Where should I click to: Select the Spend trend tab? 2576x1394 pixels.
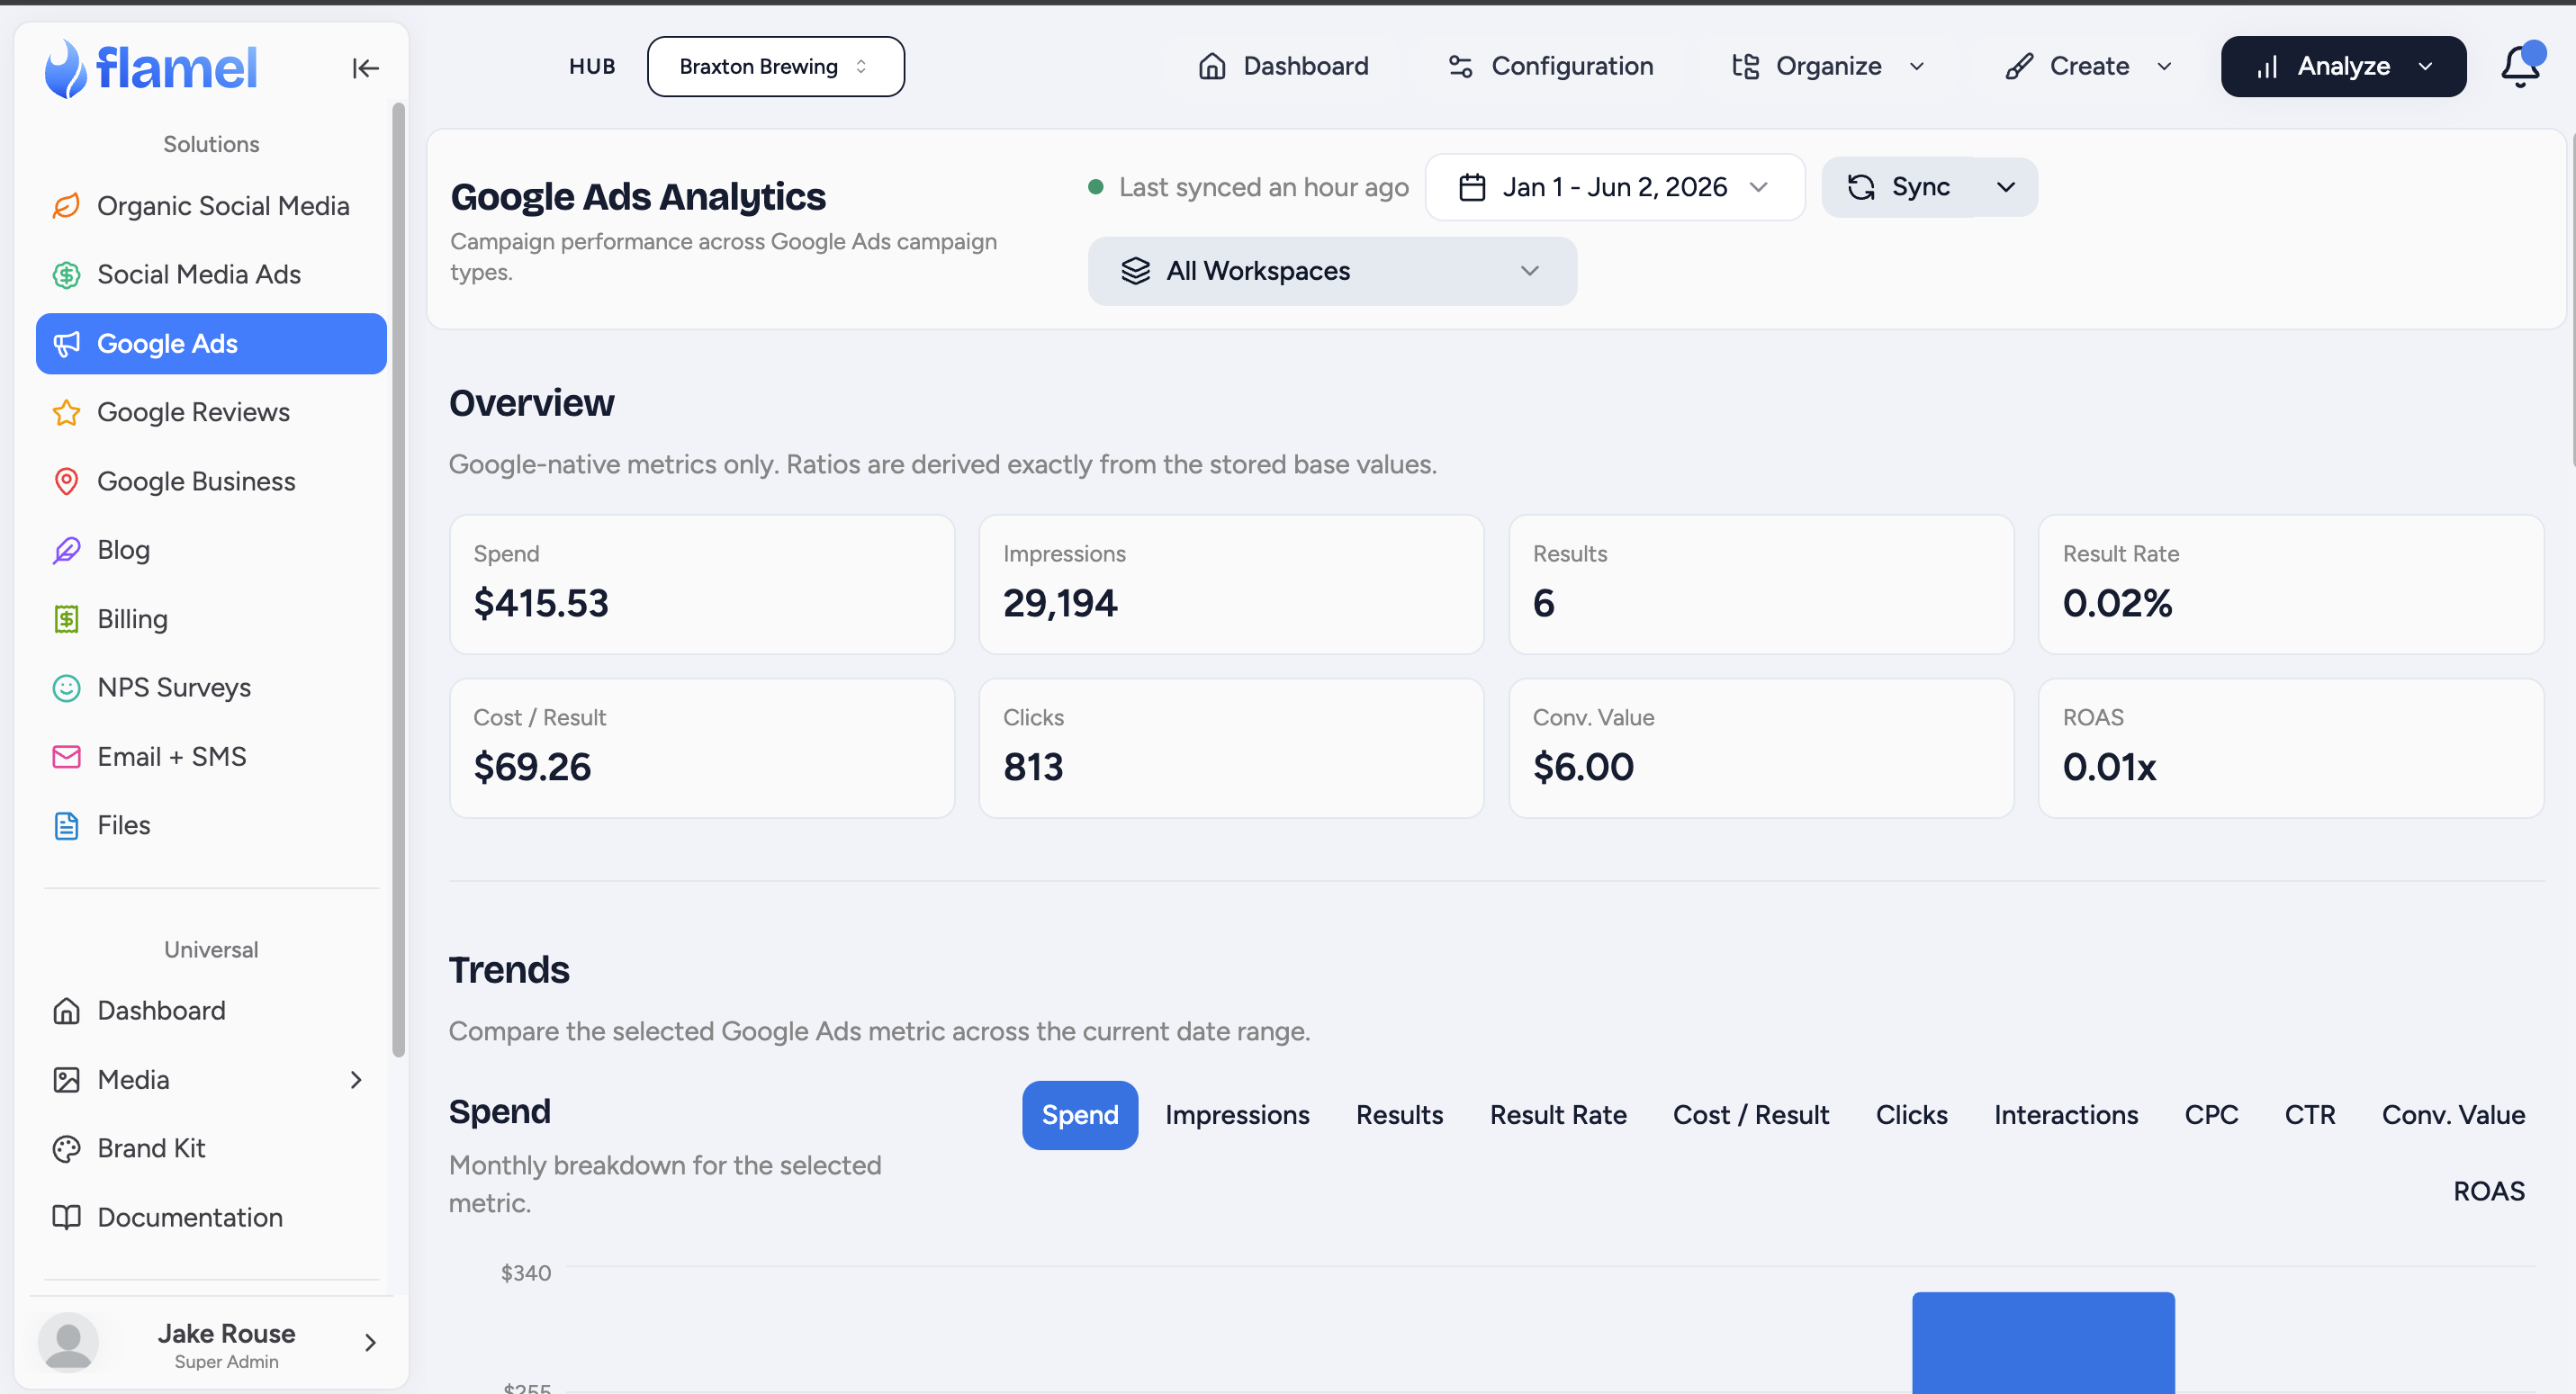pyautogui.click(x=1080, y=1115)
